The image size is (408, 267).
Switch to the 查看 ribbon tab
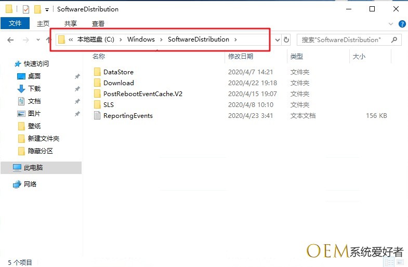click(x=98, y=23)
